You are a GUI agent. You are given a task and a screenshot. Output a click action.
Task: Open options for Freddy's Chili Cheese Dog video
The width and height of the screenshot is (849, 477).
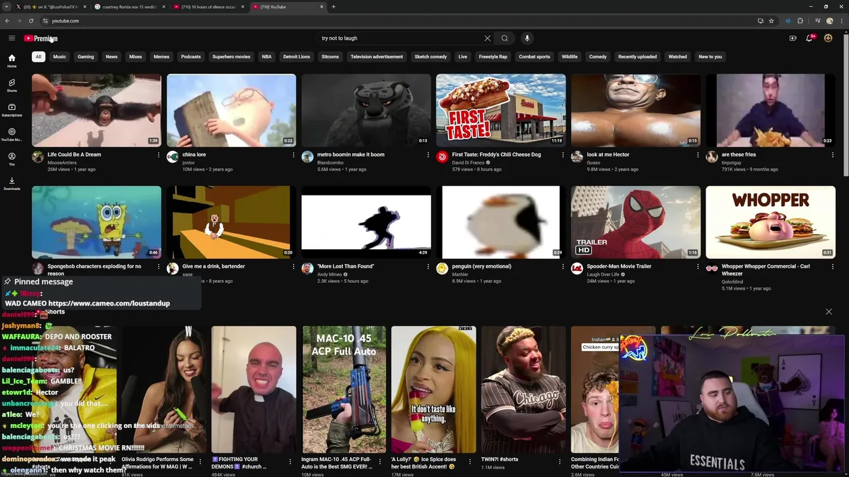(563, 154)
